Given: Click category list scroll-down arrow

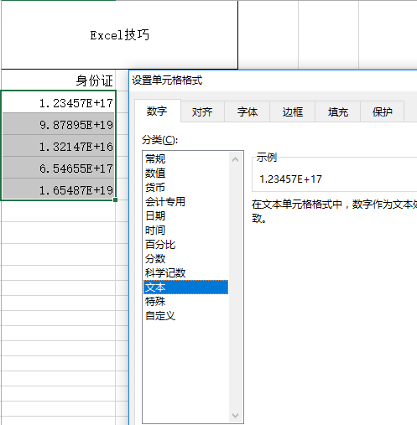Looking at the screenshot, I should (x=236, y=416).
